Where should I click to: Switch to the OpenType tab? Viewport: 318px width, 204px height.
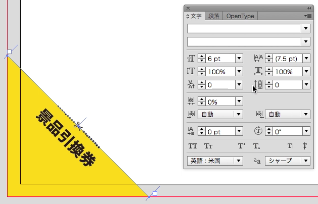click(x=240, y=16)
